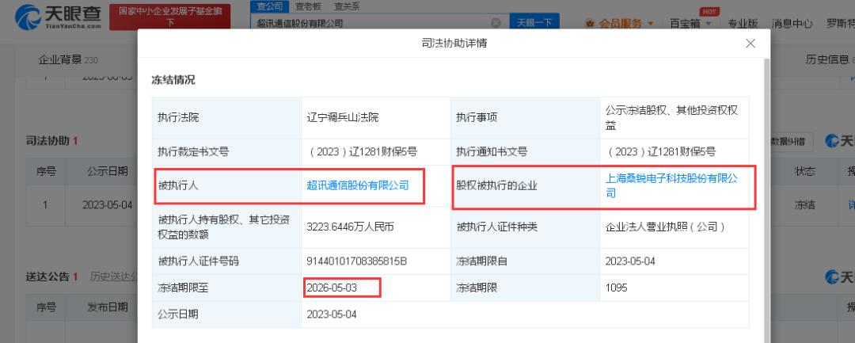Close the 司法协助详情 dialog

[x=750, y=44]
